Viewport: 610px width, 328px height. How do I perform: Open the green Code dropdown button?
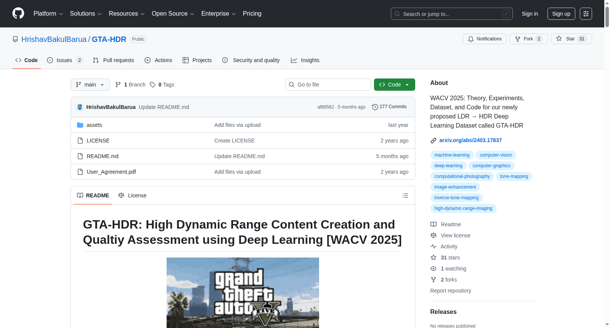[x=394, y=85]
